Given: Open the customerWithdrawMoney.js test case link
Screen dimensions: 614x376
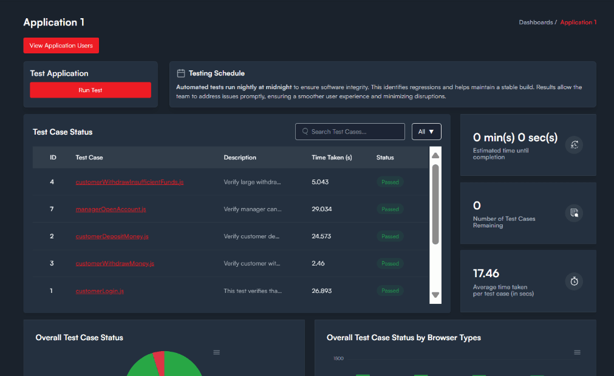Looking at the screenshot, I should (x=115, y=263).
